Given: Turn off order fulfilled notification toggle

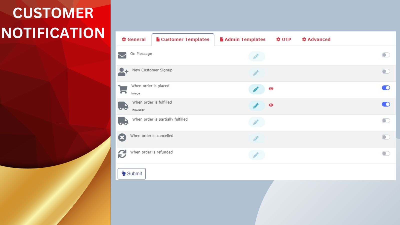Looking at the screenshot, I should pyautogui.click(x=386, y=104).
